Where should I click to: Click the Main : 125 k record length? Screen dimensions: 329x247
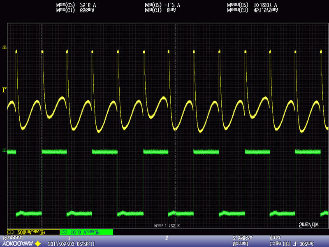click(x=167, y=226)
